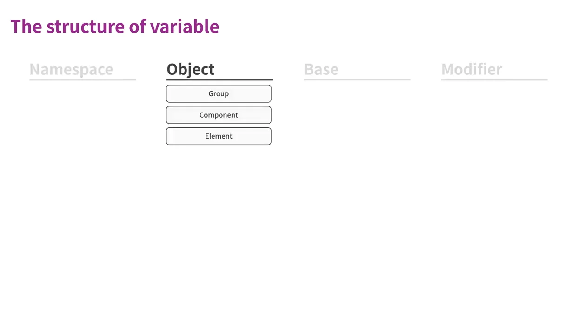Click the gray underline beneath Namespace
Image resolution: width=586 pixels, height=332 pixels.
pyautogui.click(x=83, y=80)
